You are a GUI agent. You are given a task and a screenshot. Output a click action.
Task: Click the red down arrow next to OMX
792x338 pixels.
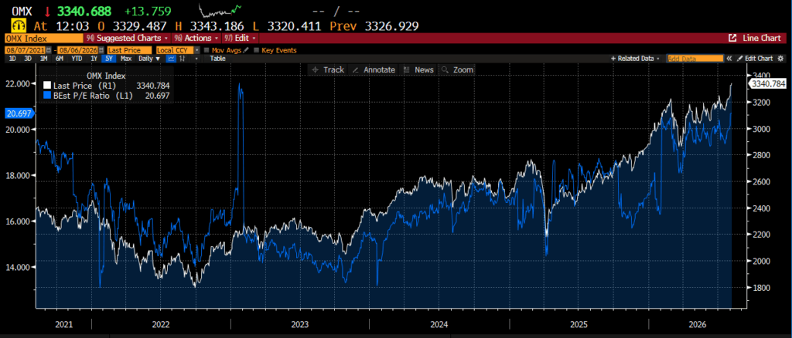click(46, 11)
